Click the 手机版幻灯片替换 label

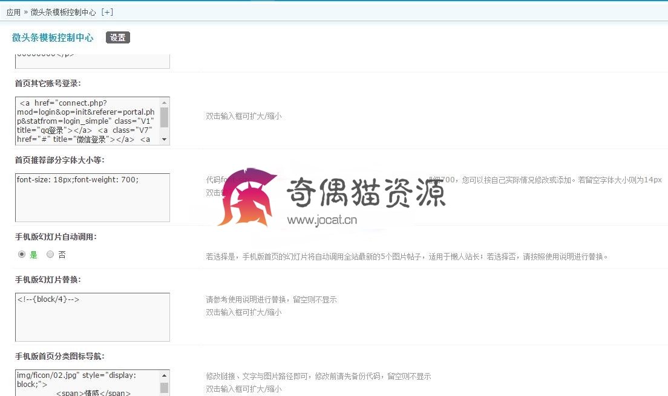(48, 279)
